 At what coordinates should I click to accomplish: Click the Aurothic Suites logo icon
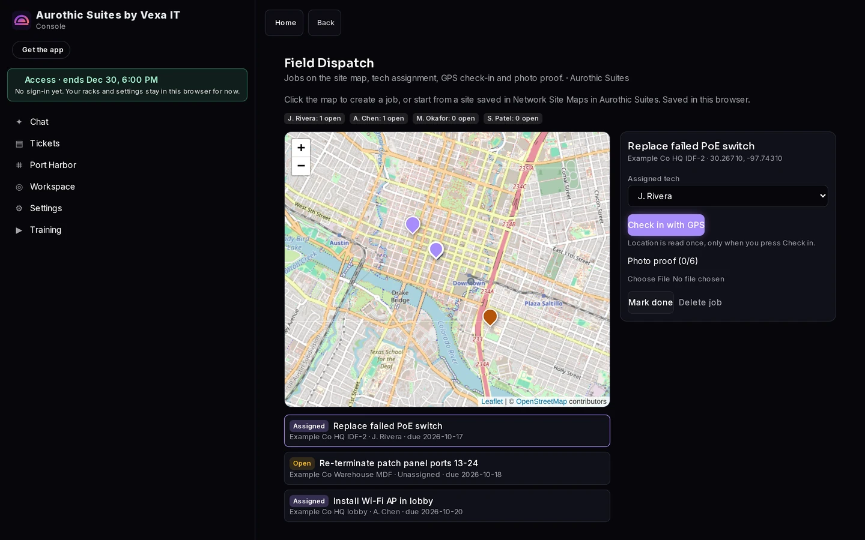pos(22,20)
